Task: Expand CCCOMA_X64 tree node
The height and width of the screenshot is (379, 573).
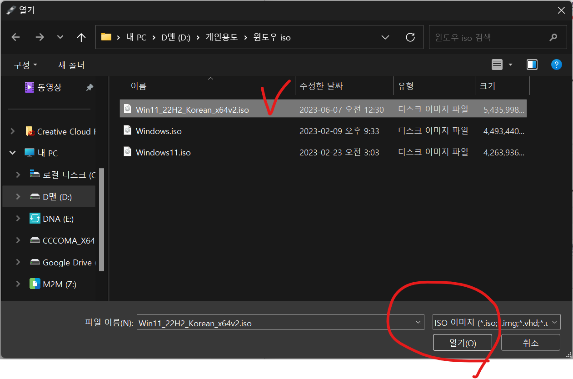Action: pyautogui.click(x=18, y=240)
